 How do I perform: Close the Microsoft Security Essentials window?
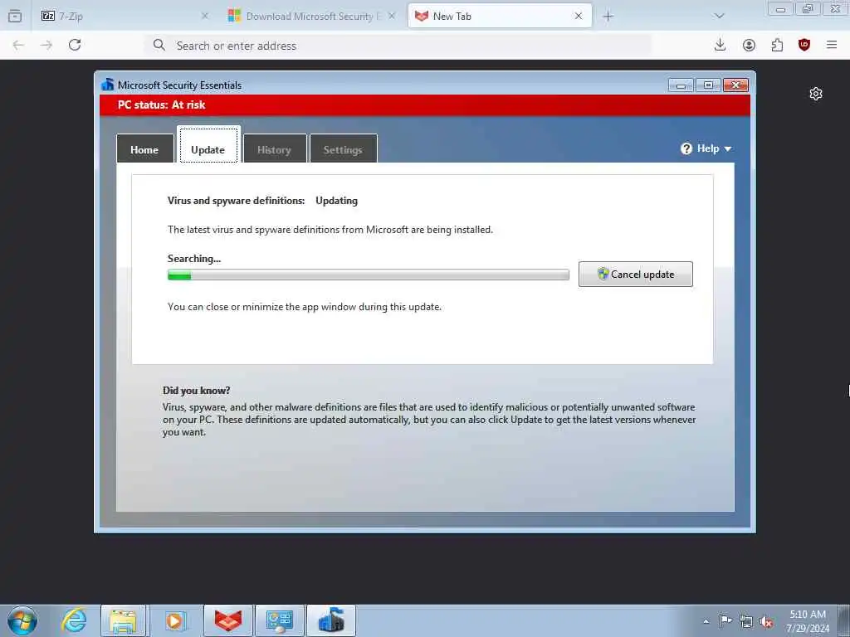click(x=735, y=85)
